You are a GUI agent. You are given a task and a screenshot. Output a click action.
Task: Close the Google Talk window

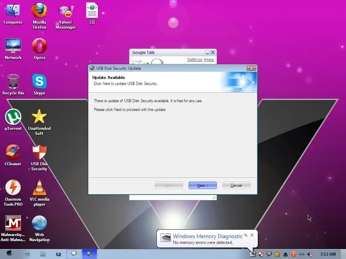[213, 52]
